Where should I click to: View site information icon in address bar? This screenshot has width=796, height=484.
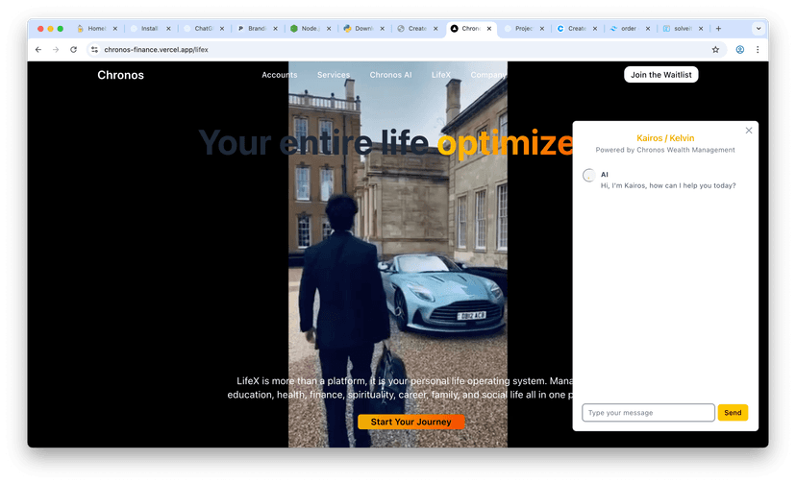point(94,50)
